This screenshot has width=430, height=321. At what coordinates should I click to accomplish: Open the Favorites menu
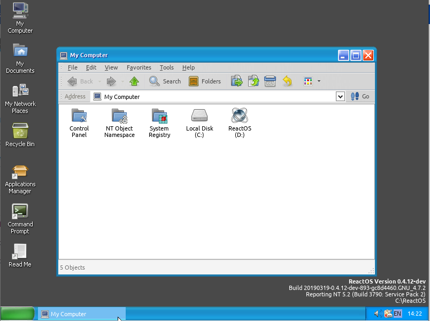pos(139,67)
